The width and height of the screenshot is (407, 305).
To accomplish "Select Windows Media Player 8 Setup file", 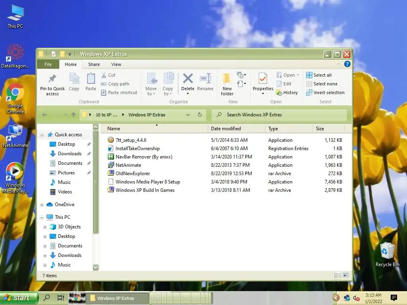I will click(148, 182).
